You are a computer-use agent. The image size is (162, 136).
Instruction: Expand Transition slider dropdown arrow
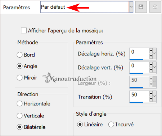tap(154, 96)
